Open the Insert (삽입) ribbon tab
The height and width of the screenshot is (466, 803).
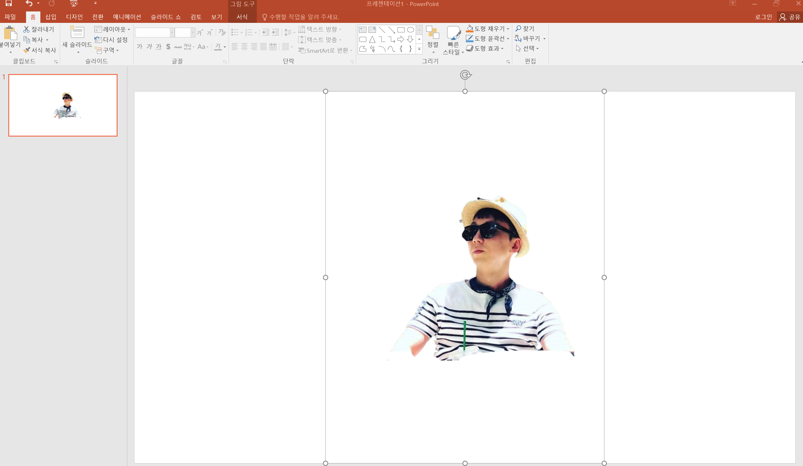(x=51, y=17)
